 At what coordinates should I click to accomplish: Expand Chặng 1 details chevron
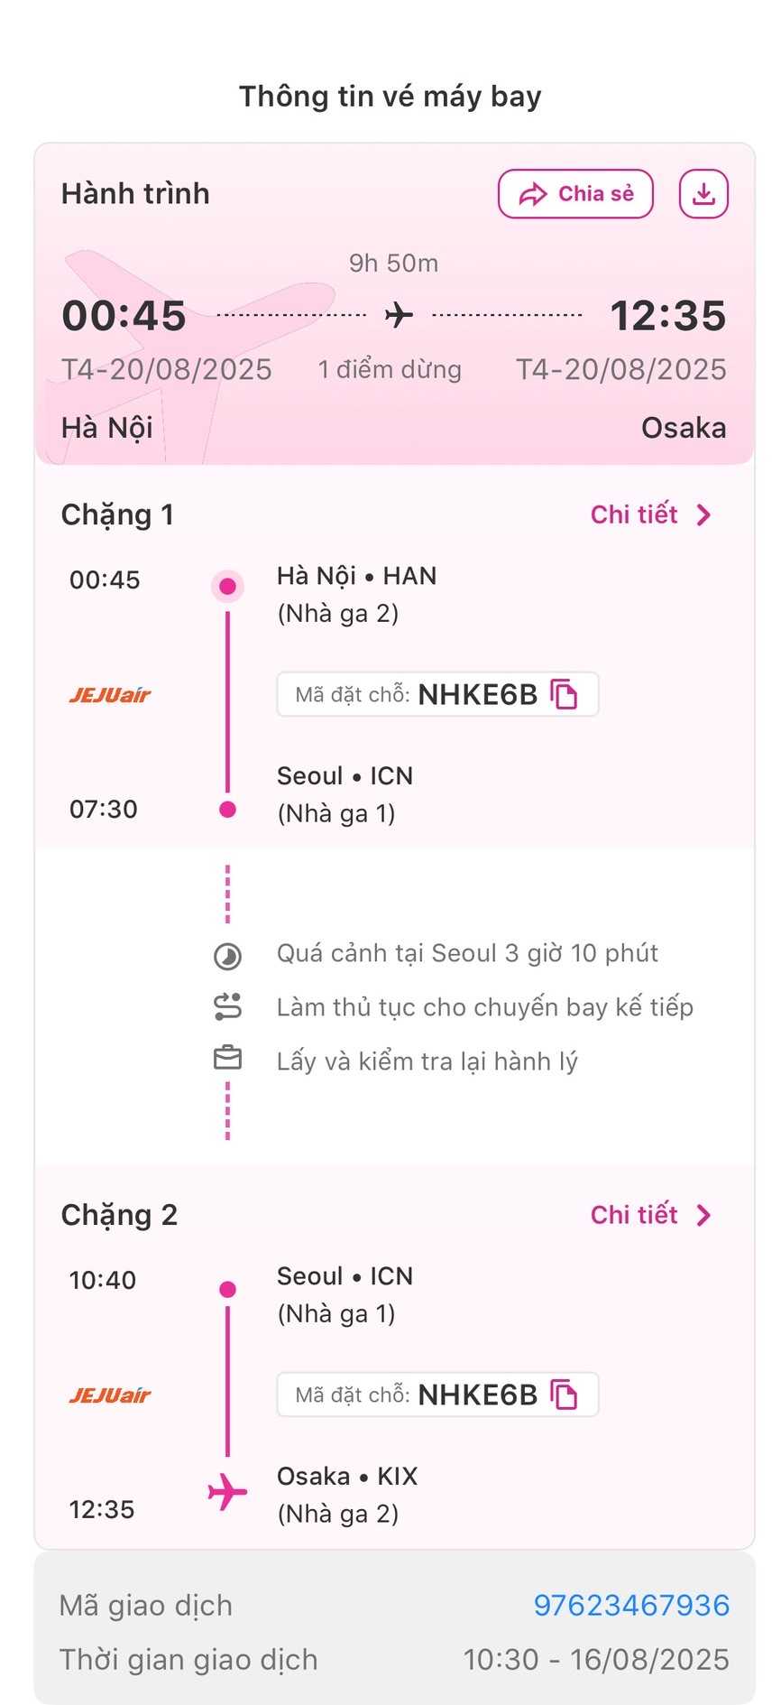pos(704,515)
